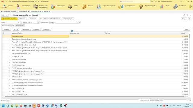
Task: Click the Номер input field
Action: 11,22
